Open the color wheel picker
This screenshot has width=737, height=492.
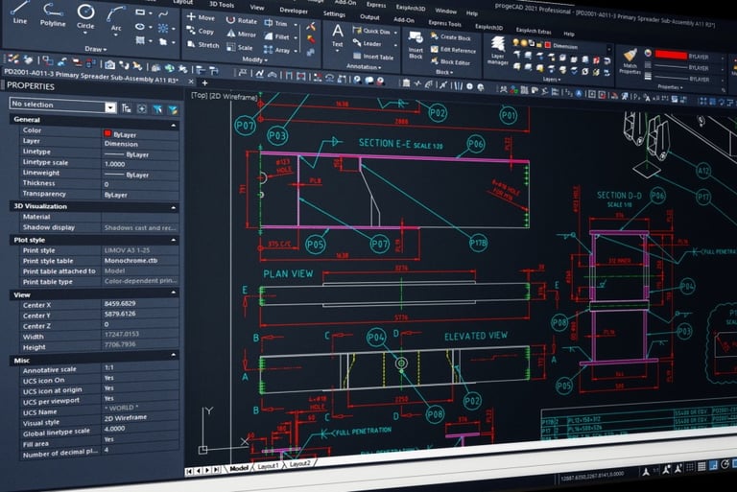tap(648, 53)
